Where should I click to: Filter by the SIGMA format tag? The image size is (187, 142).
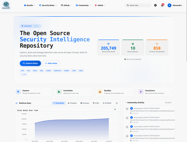(48, 71)
